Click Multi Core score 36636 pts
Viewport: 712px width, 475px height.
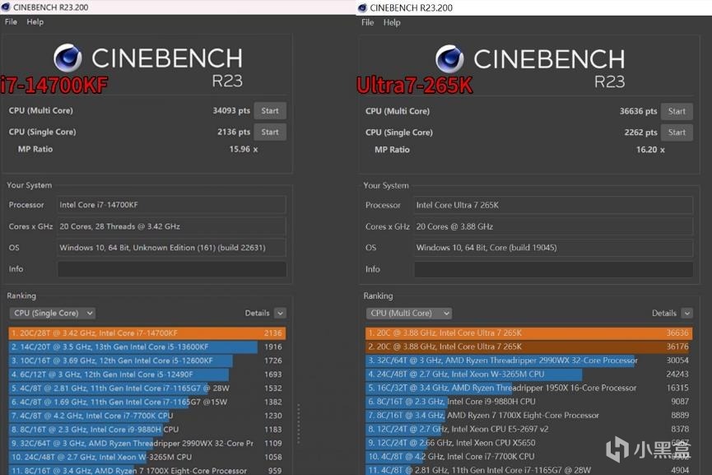point(638,111)
